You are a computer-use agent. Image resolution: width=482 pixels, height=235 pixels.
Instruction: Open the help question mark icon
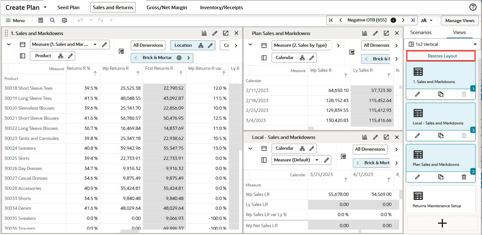pos(473,7)
